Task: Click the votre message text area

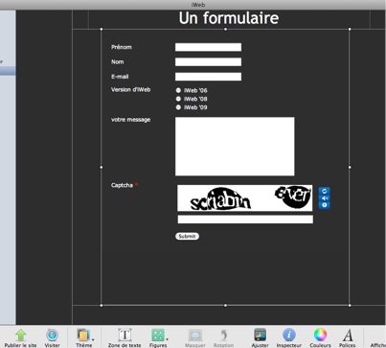Action: point(235,147)
